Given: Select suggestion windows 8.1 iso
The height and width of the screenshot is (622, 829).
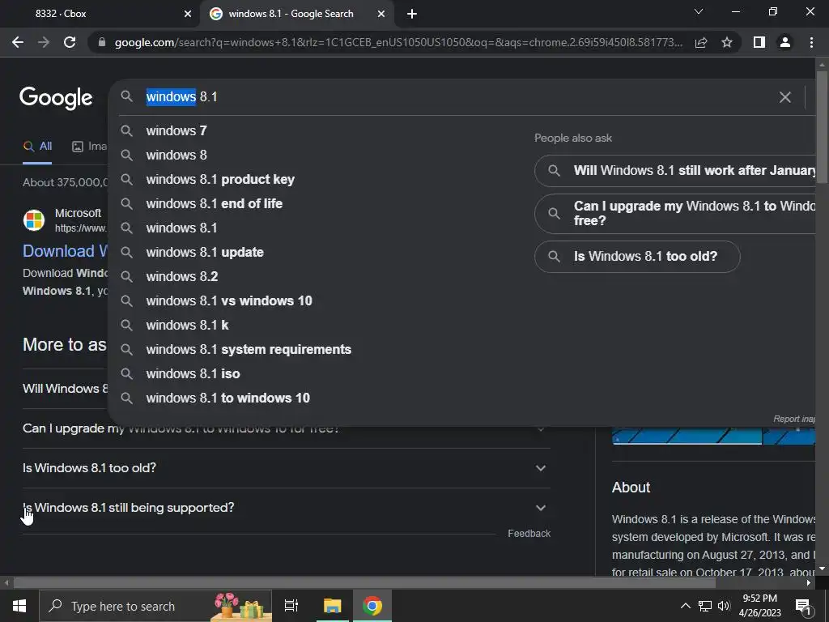Looking at the screenshot, I should [x=193, y=374].
